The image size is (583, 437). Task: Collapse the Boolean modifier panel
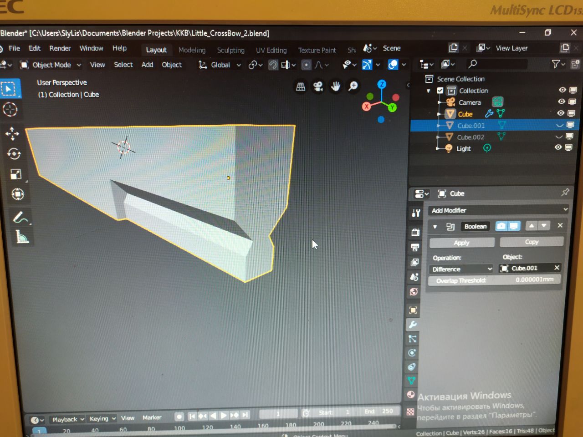tap(435, 226)
